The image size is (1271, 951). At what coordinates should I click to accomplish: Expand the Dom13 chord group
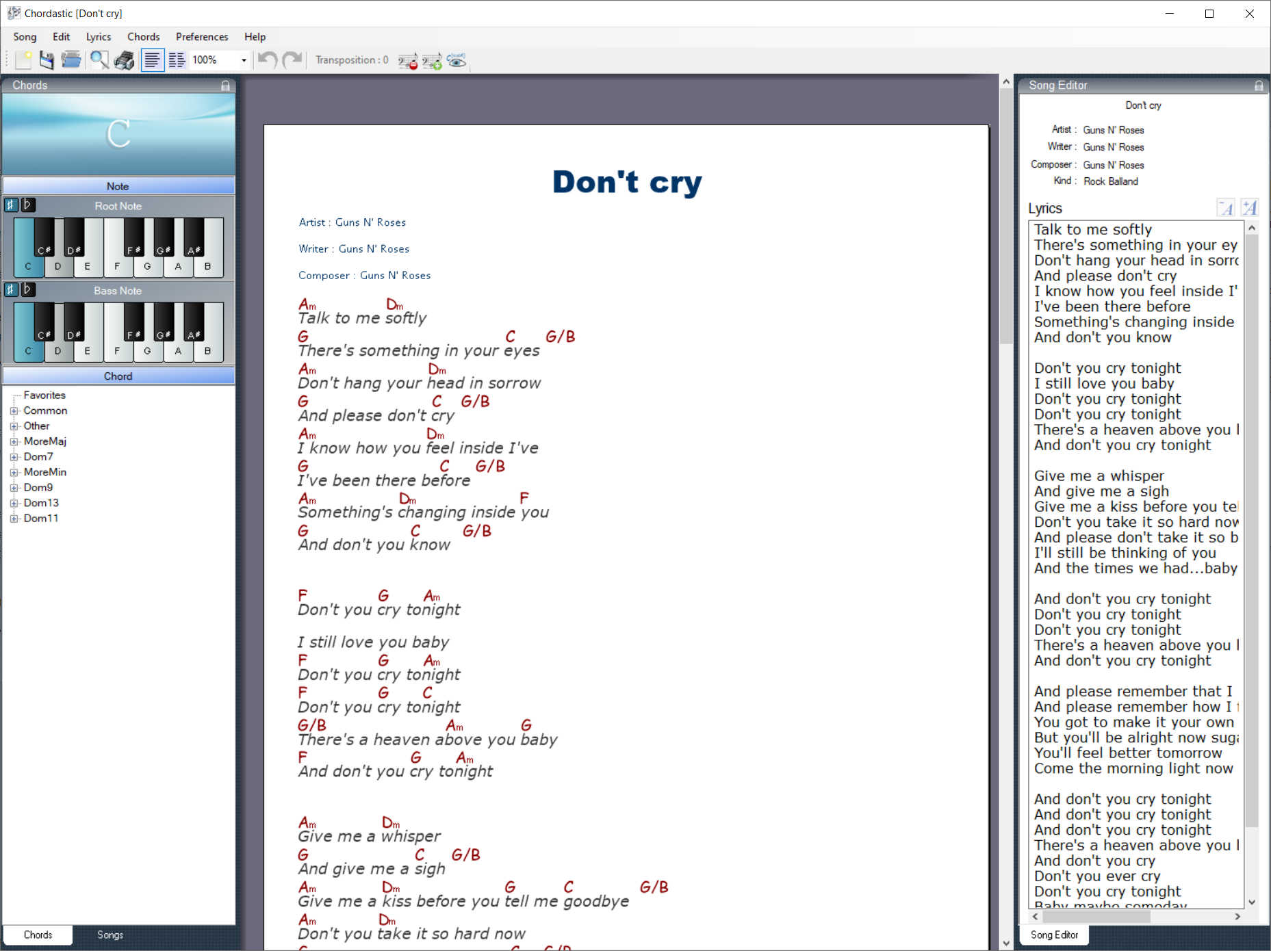[x=14, y=504]
